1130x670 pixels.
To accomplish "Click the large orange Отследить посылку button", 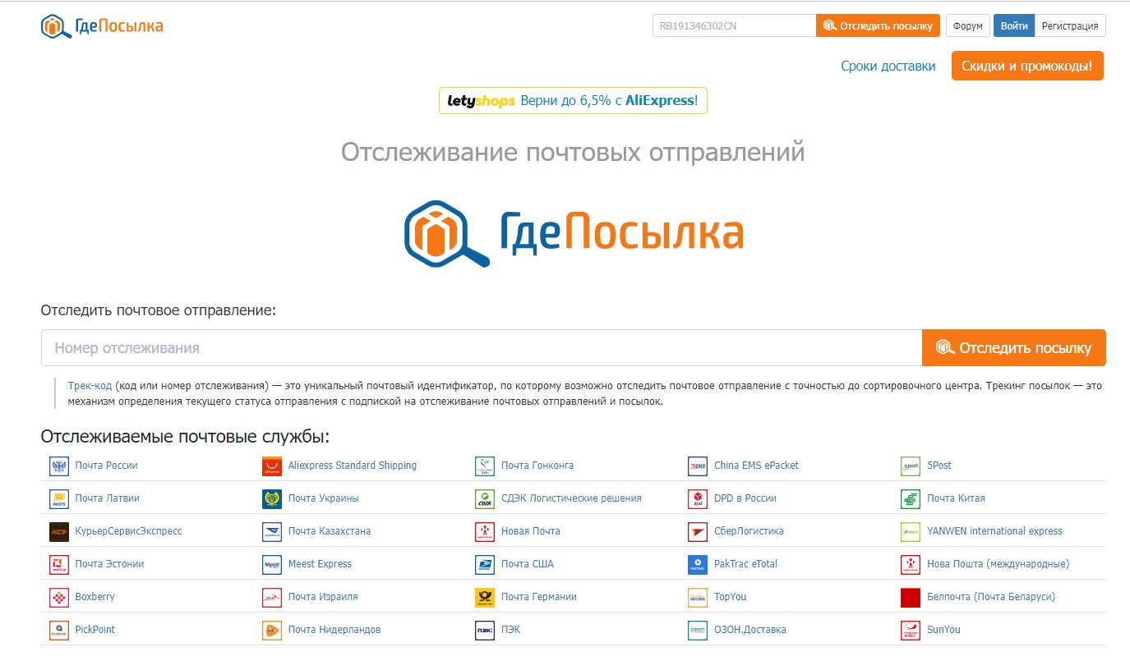I will tap(1014, 348).
